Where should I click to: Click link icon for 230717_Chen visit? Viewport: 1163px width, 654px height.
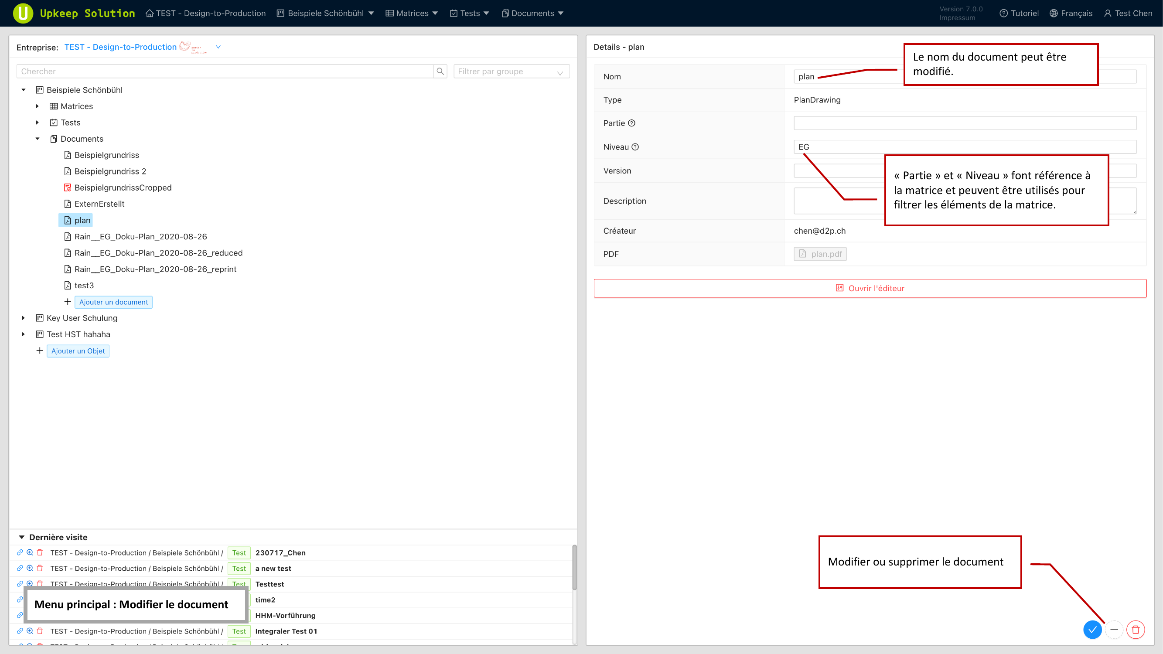(20, 552)
